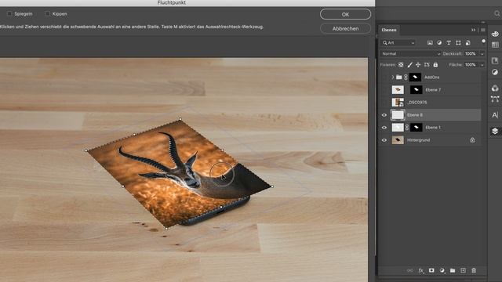The height and width of the screenshot is (282, 502).
Task: Click the Ebene 7 layer thumbnail
Action: tap(398, 90)
